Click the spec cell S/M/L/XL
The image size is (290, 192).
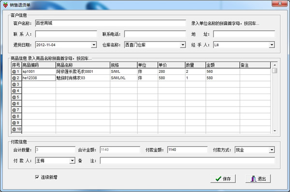[124, 78]
